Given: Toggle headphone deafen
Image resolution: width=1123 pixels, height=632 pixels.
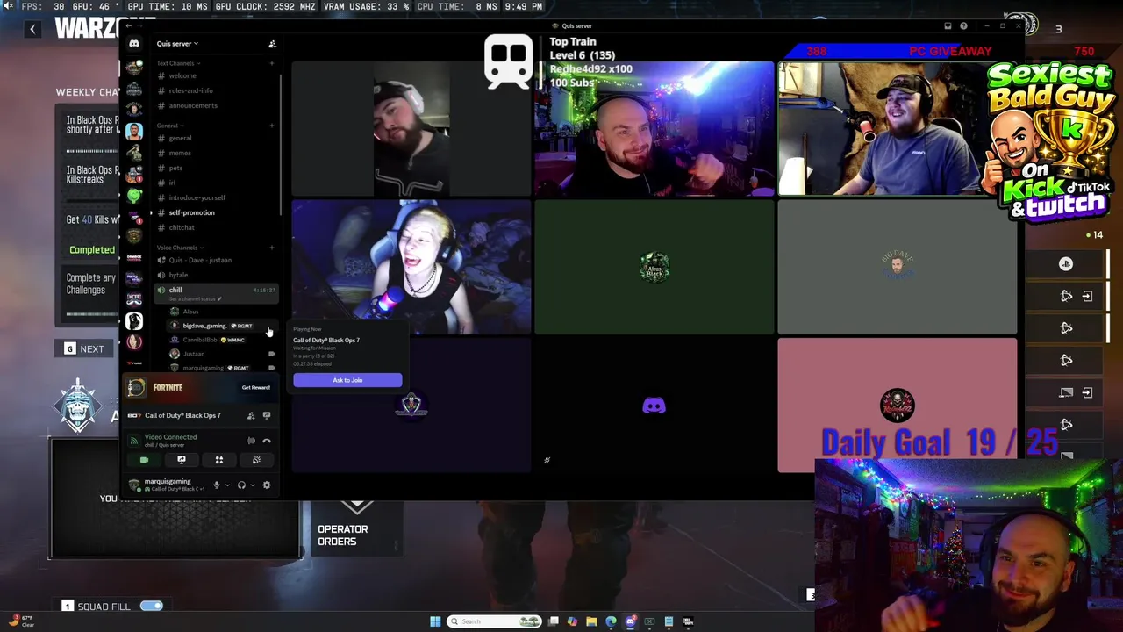Looking at the screenshot, I should [241, 485].
